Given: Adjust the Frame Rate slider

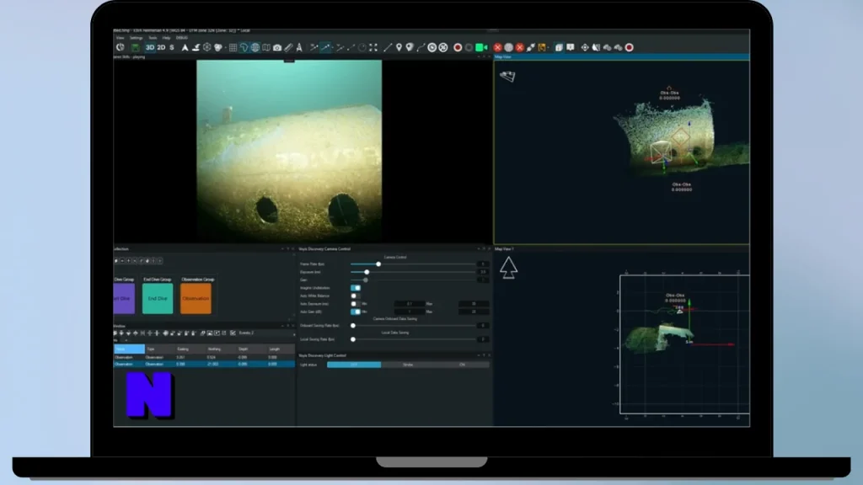Looking at the screenshot, I should [378, 264].
